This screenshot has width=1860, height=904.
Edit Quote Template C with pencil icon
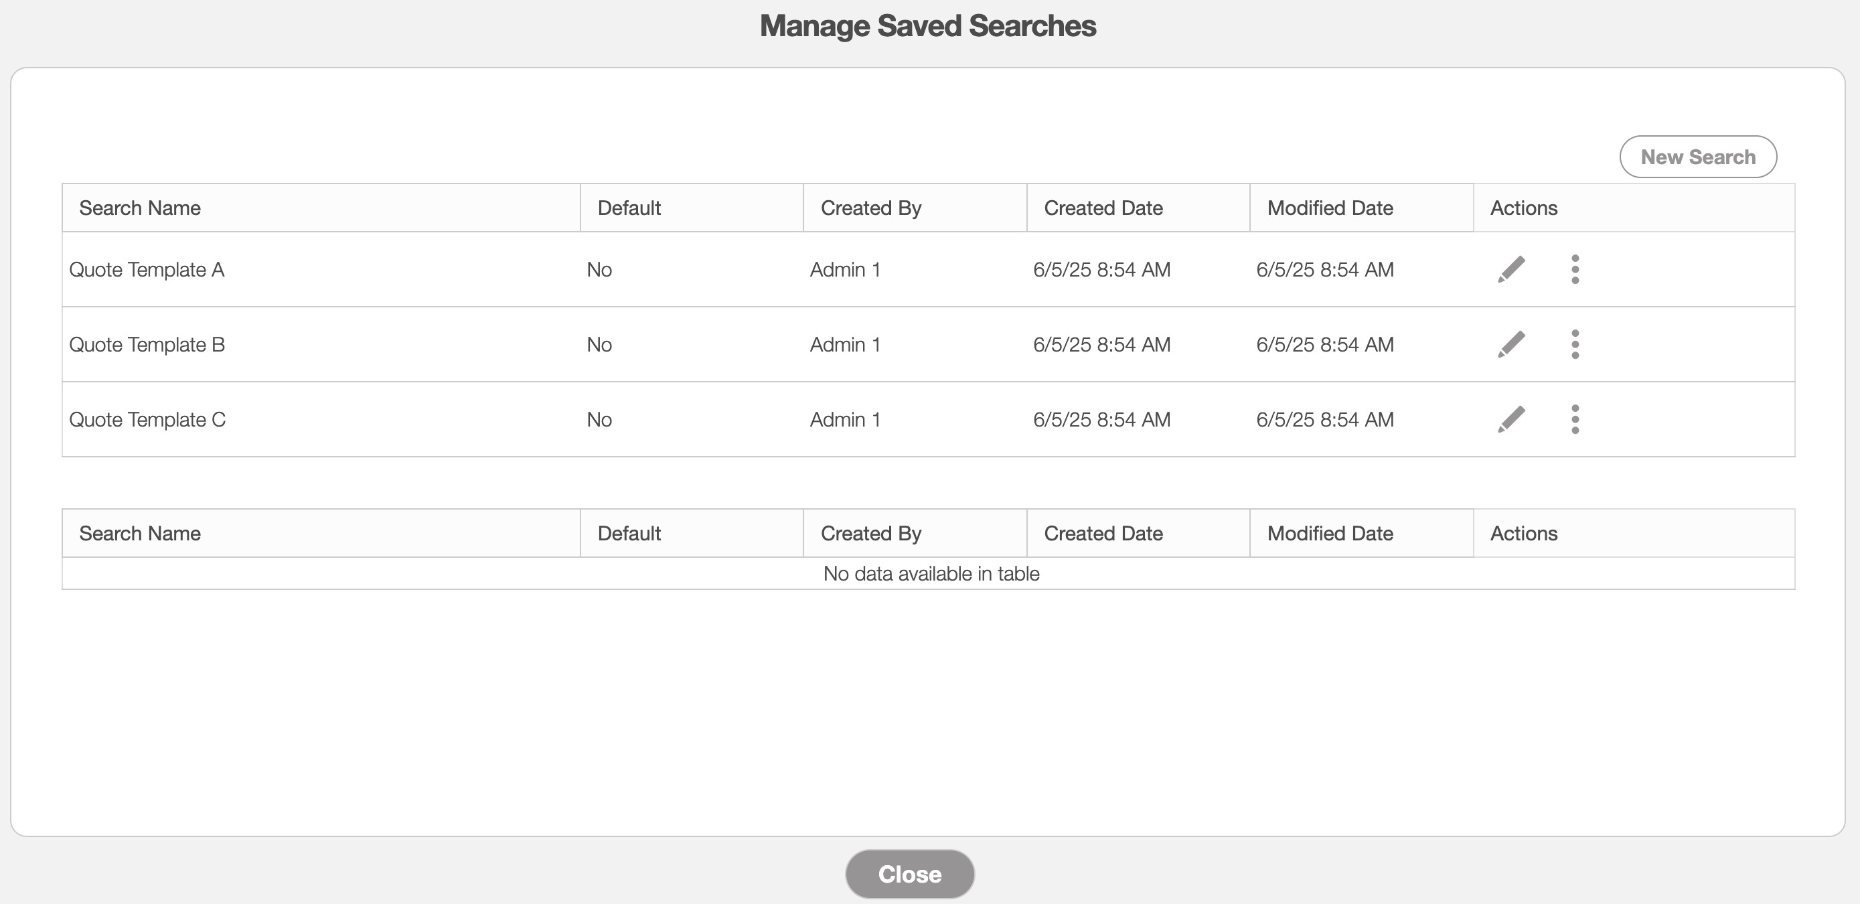1510,419
